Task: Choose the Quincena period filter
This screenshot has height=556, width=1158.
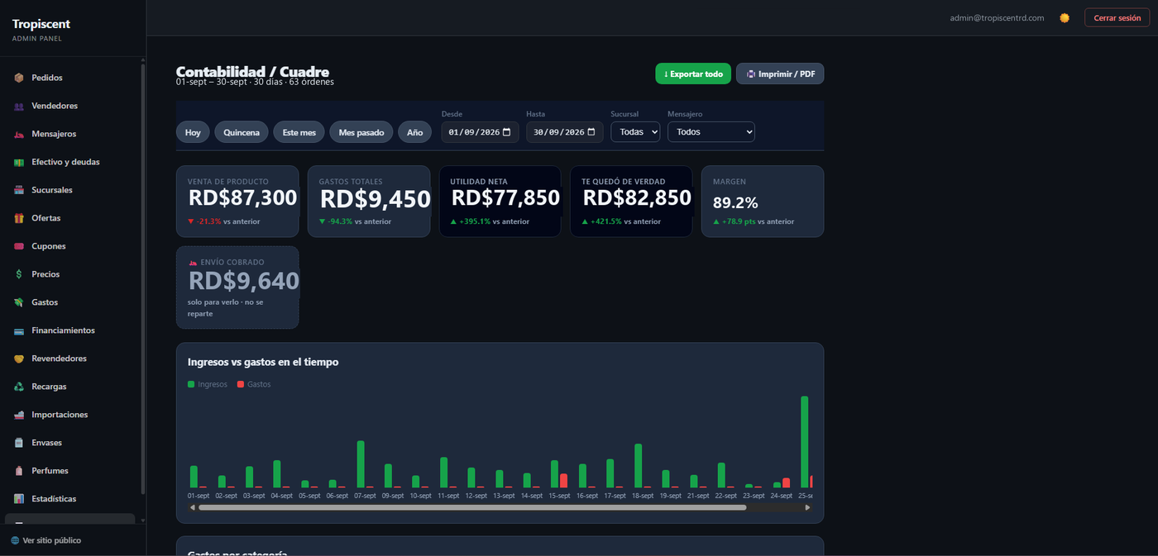Action: click(x=242, y=132)
